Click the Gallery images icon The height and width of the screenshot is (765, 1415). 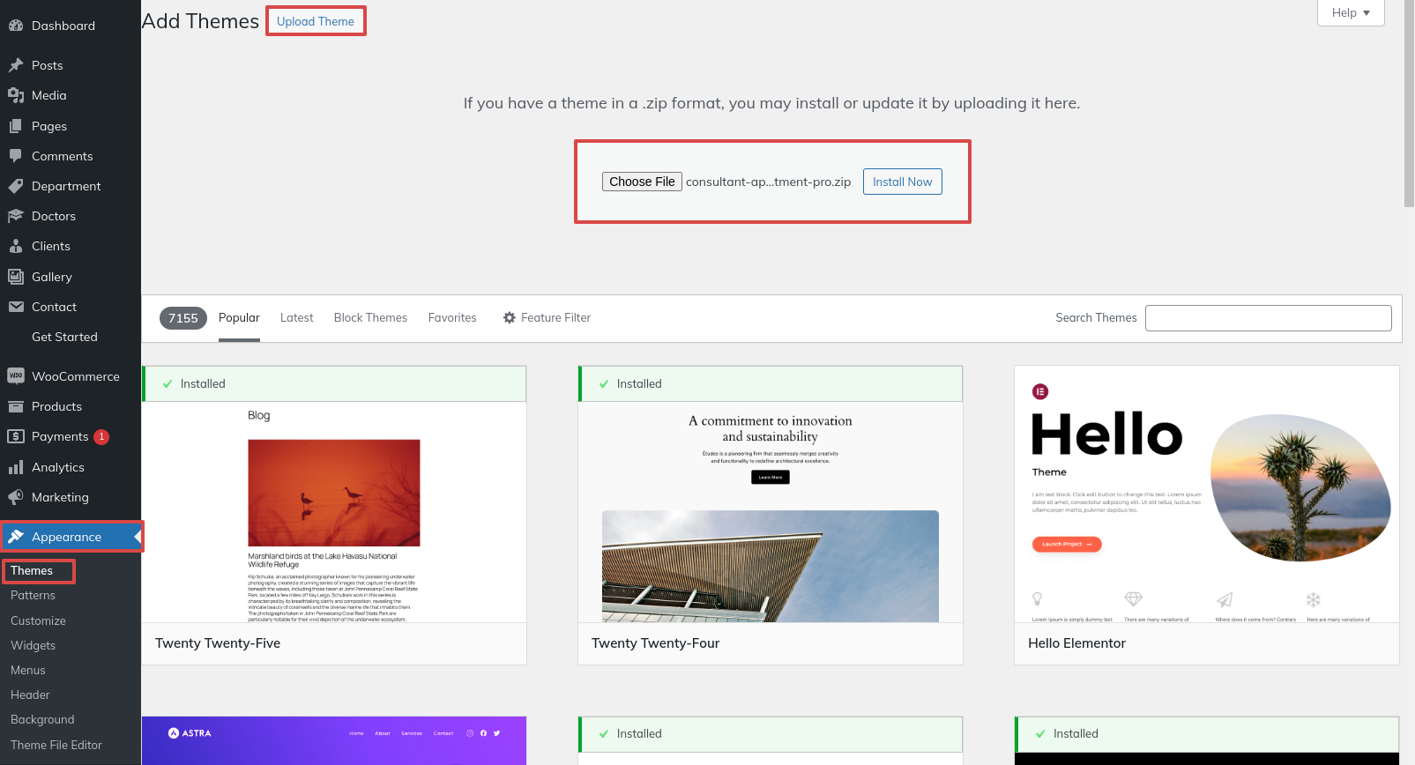[16, 277]
